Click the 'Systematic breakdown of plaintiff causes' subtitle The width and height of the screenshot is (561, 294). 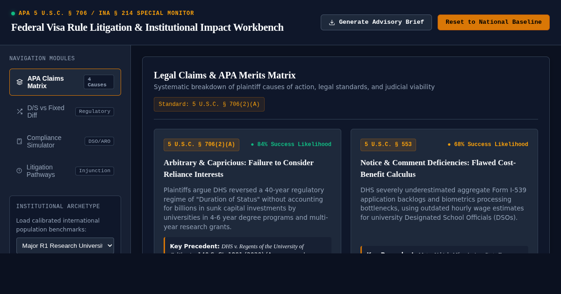(294, 87)
